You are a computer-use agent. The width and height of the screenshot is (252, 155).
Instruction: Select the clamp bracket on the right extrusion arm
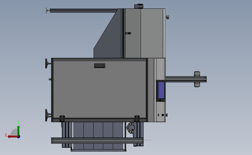[197, 79]
